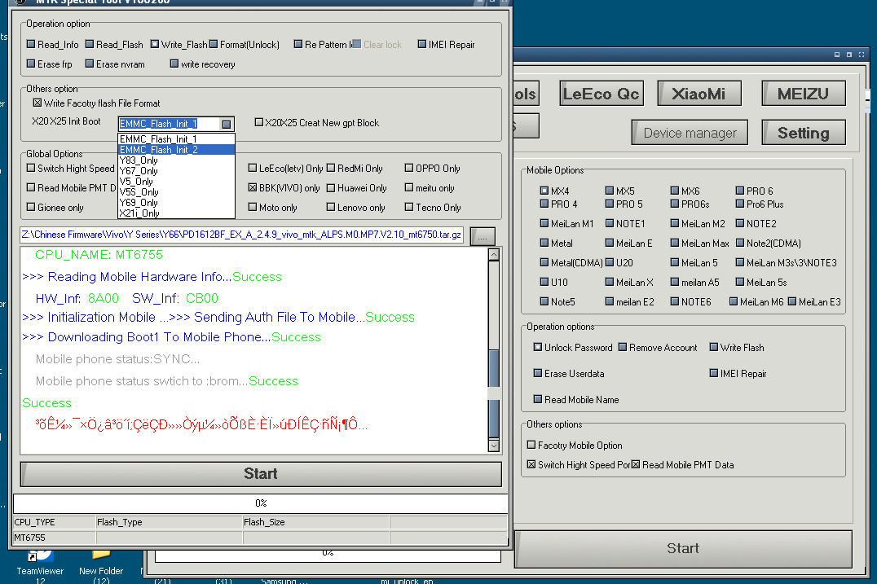Choose Y83_Only in dropdown list

tap(175, 160)
